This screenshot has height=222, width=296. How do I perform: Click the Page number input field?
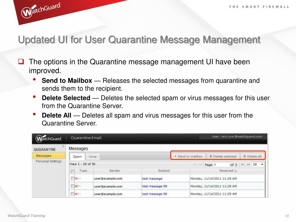[x=221, y=164]
